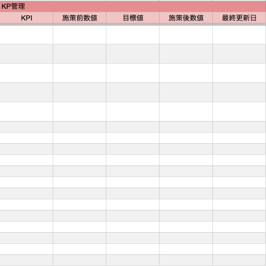Select first empty cell under 施策前数値
The width and height of the screenshot is (266, 266).
click(x=80, y=35)
